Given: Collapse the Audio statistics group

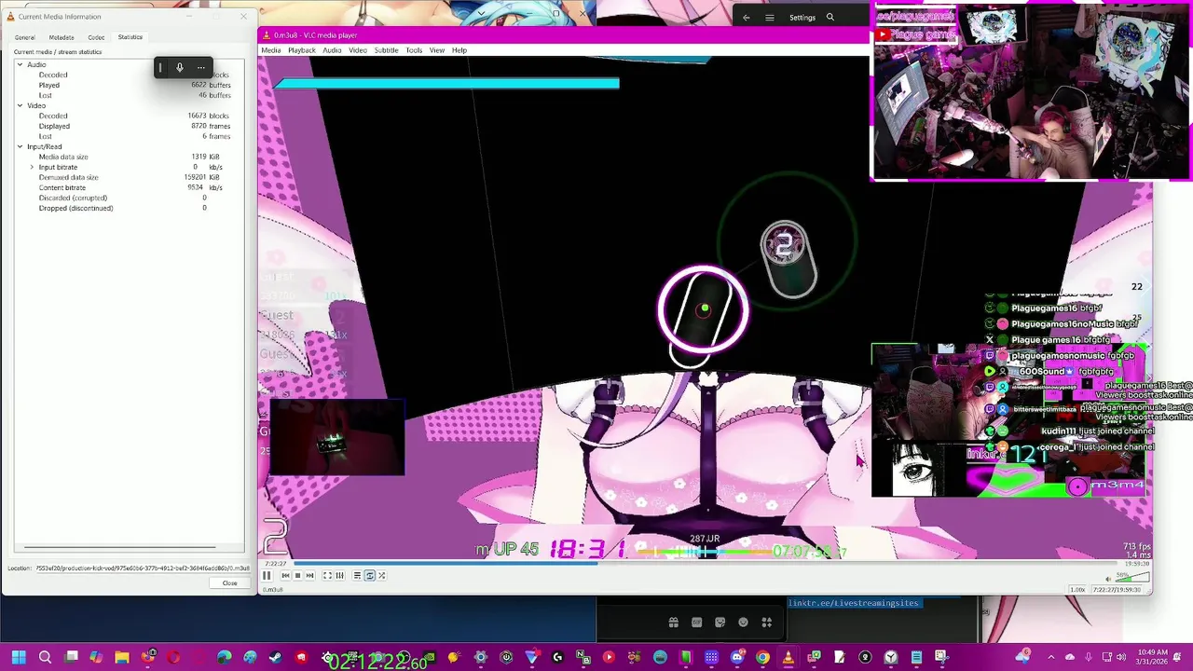Looking at the screenshot, I should coord(20,64).
